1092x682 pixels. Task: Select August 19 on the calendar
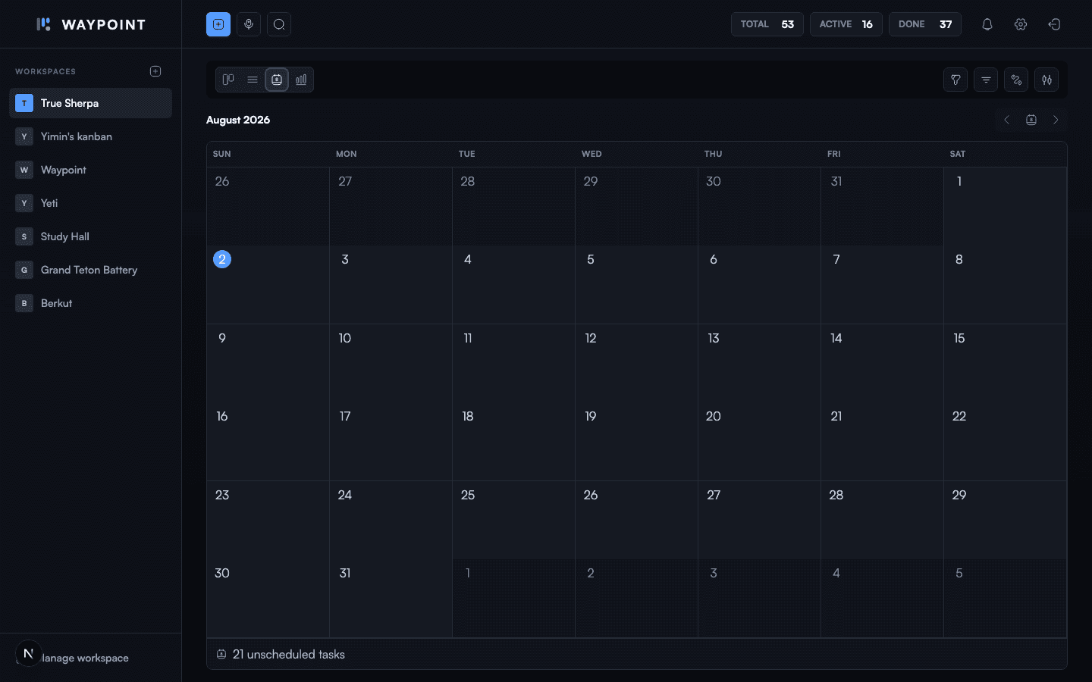coord(636,442)
